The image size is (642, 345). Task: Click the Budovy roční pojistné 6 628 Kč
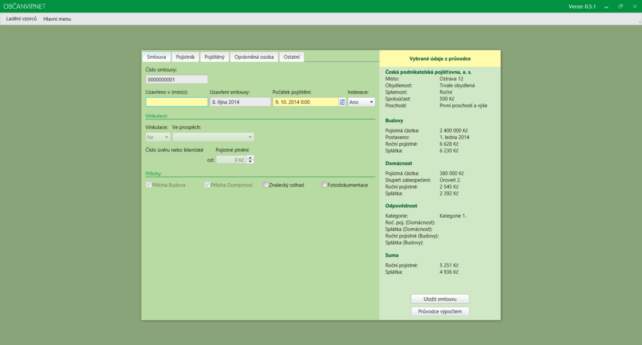tap(449, 144)
